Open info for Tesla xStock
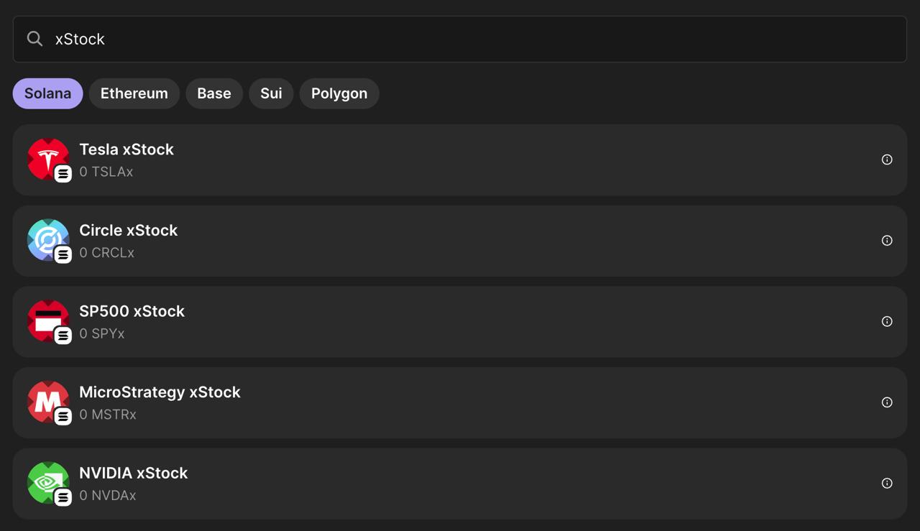Image resolution: width=920 pixels, height=531 pixels. point(887,160)
